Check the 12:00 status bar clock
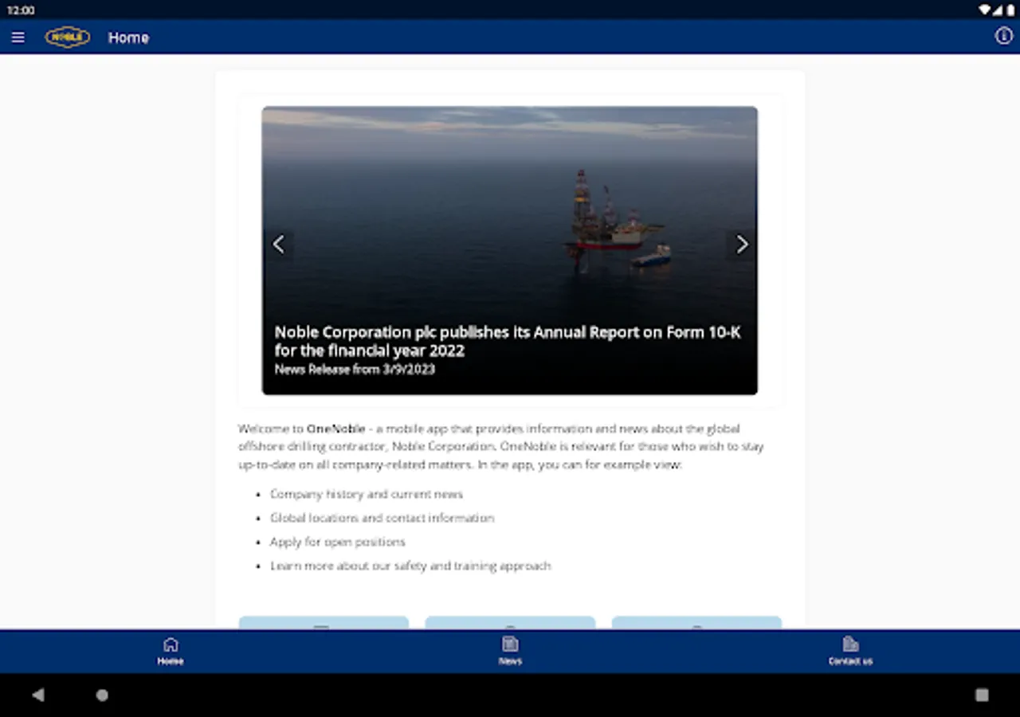The height and width of the screenshot is (717, 1020). (21, 10)
